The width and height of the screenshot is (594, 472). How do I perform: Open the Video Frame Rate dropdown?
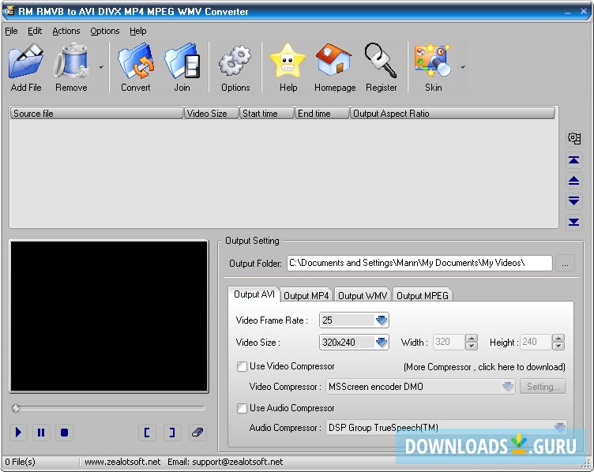tap(381, 320)
